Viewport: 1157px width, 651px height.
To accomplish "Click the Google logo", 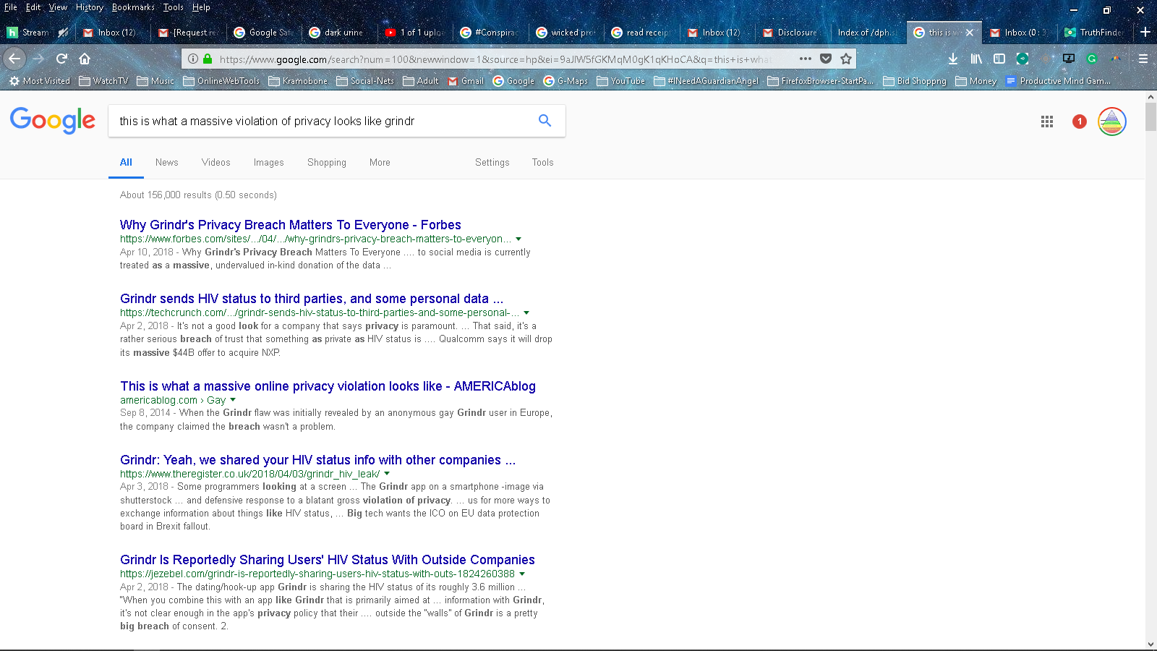I will pos(53,121).
